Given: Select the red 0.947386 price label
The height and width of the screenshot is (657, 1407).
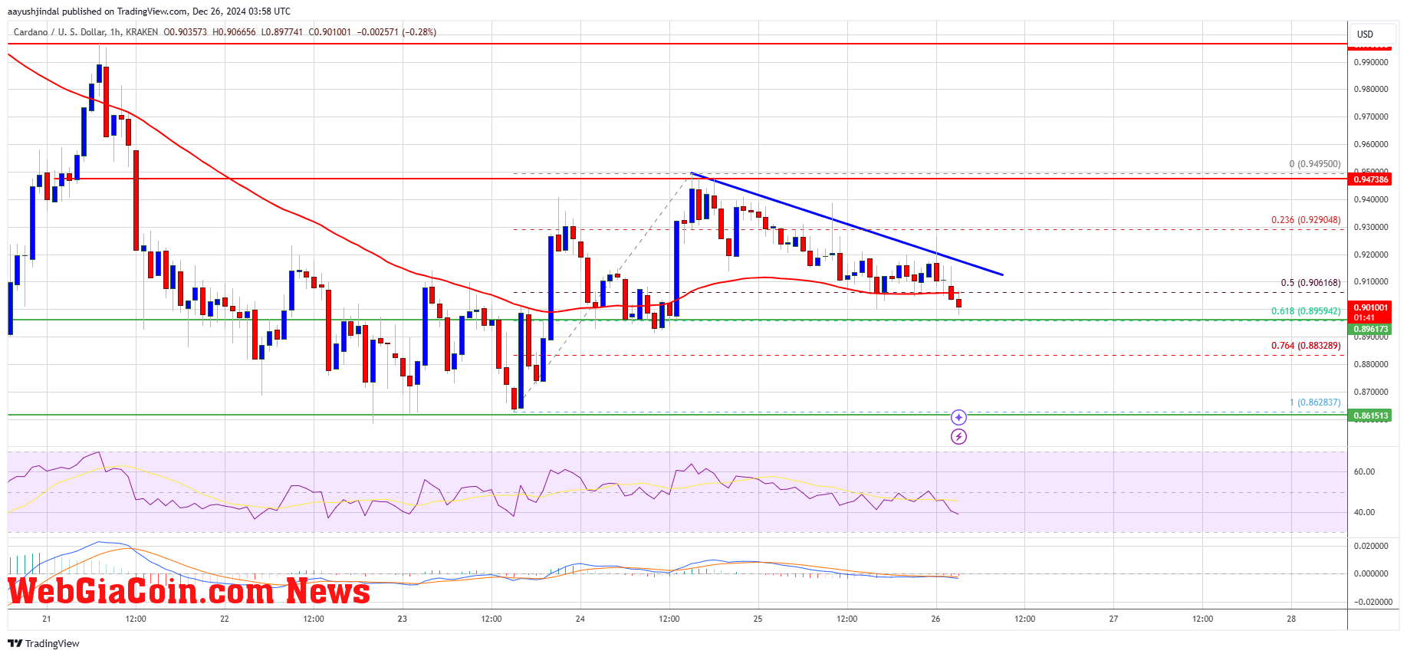Looking at the screenshot, I should [1371, 179].
